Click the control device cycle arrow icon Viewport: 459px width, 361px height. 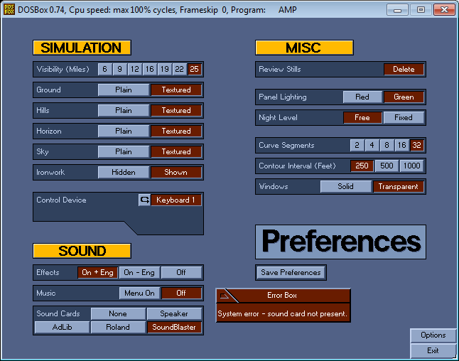click(x=144, y=200)
